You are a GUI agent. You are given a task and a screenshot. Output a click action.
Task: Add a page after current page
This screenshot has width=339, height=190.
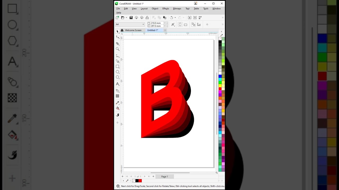click(x=153, y=177)
